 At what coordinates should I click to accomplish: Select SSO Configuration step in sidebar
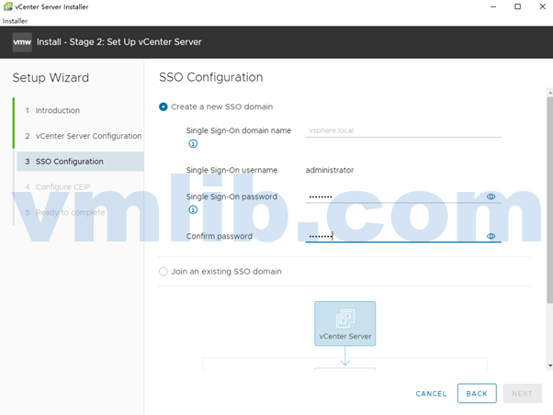[80, 162]
